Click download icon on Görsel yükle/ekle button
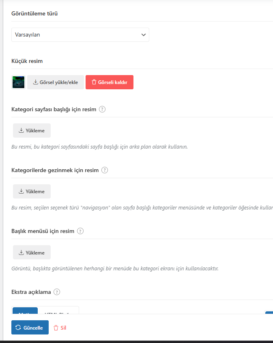 [x=36, y=82]
